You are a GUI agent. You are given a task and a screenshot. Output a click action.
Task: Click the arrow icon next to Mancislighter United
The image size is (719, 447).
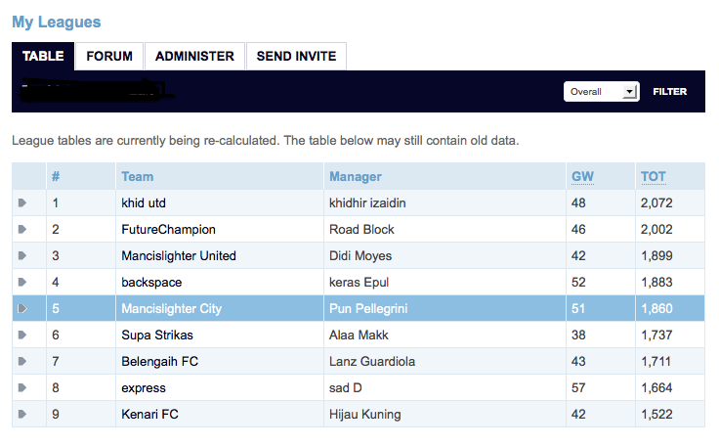point(22,255)
